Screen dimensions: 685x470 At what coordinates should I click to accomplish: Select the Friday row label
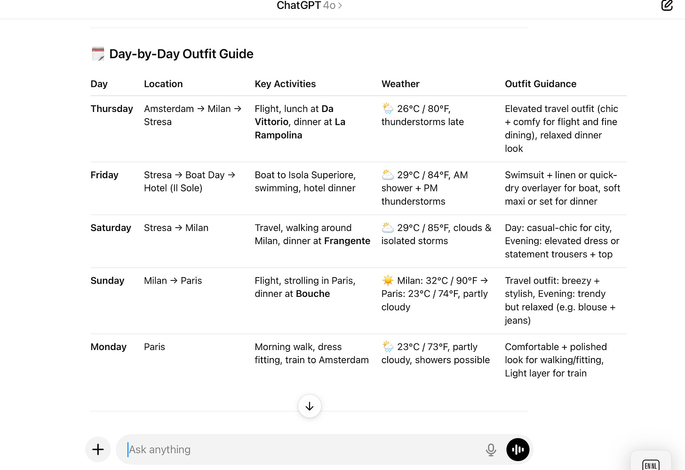coord(104,175)
